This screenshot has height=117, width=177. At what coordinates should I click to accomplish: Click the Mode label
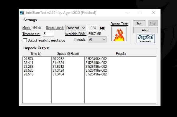(27, 28)
